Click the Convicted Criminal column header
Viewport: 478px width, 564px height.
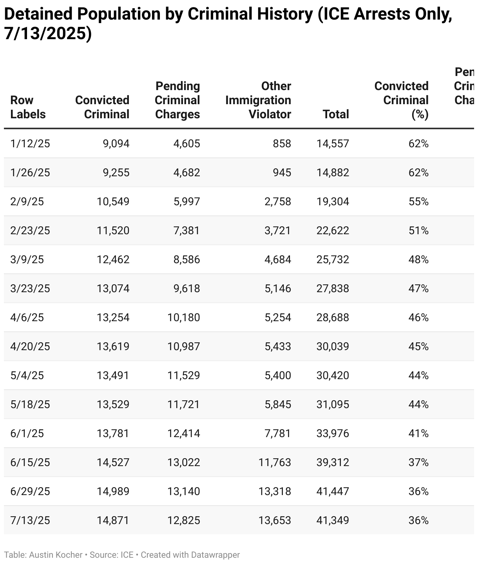[x=102, y=107]
